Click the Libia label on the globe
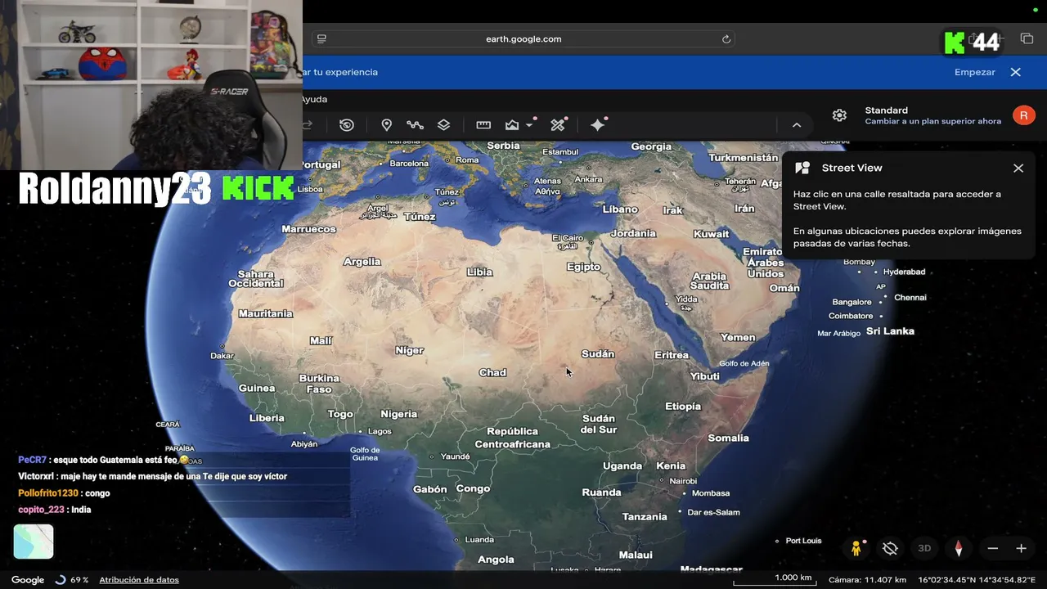The width and height of the screenshot is (1047, 589). 479,272
